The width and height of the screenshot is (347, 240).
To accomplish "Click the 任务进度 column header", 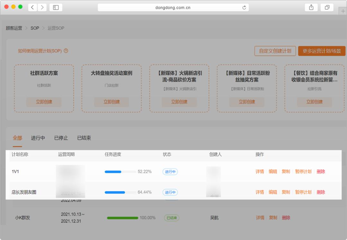I will point(113,154).
